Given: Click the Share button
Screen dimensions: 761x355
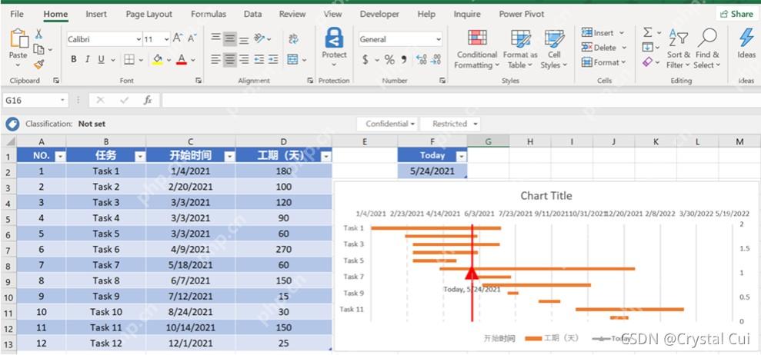Looking at the screenshot, I should click(736, 14).
